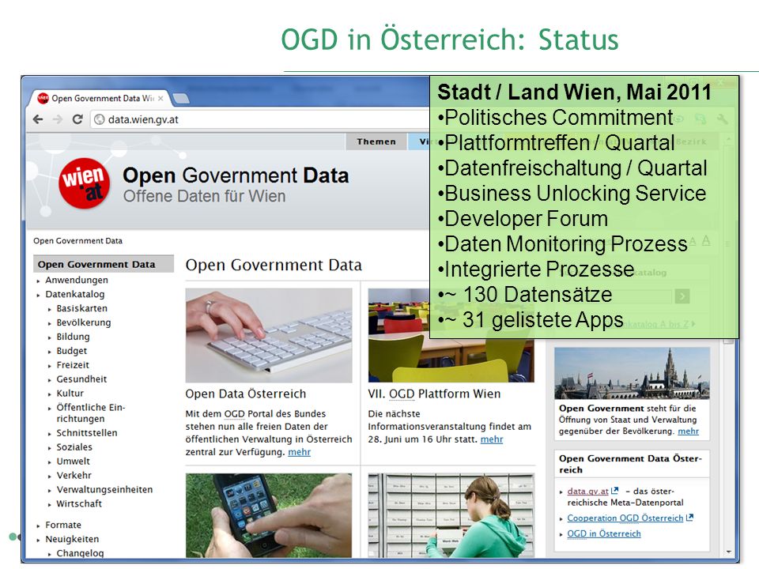Click the smartphone photo thumbnail

tap(269, 515)
